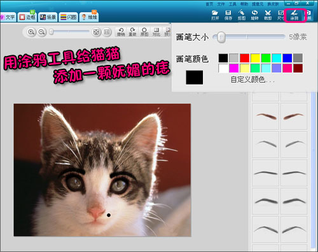Pick the dark gray color swatch
Image resolution: width=318 pixels, height=252 pixels.
coord(298,58)
